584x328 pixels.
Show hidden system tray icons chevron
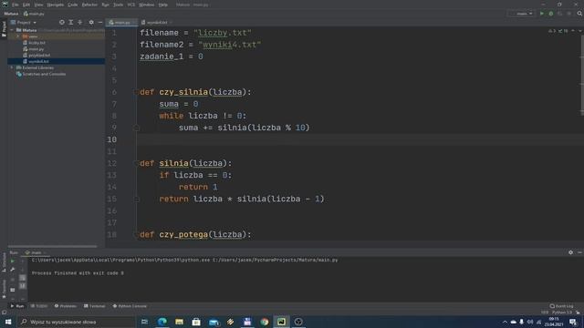point(505,322)
